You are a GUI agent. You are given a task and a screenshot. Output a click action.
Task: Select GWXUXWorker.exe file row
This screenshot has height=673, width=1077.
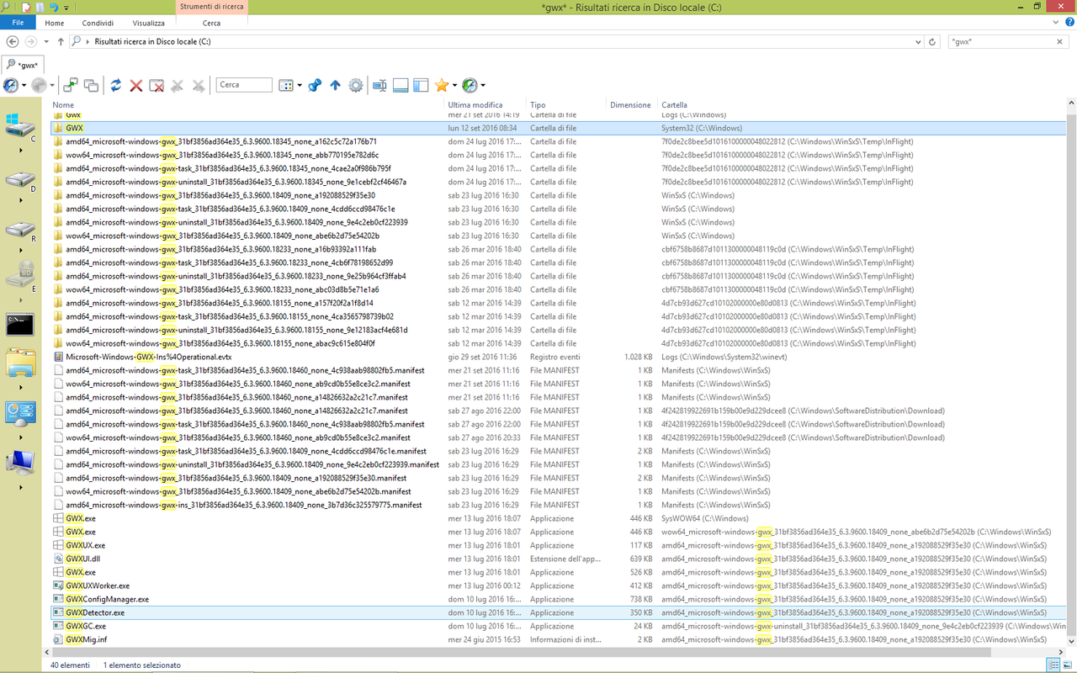click(558, 586)
